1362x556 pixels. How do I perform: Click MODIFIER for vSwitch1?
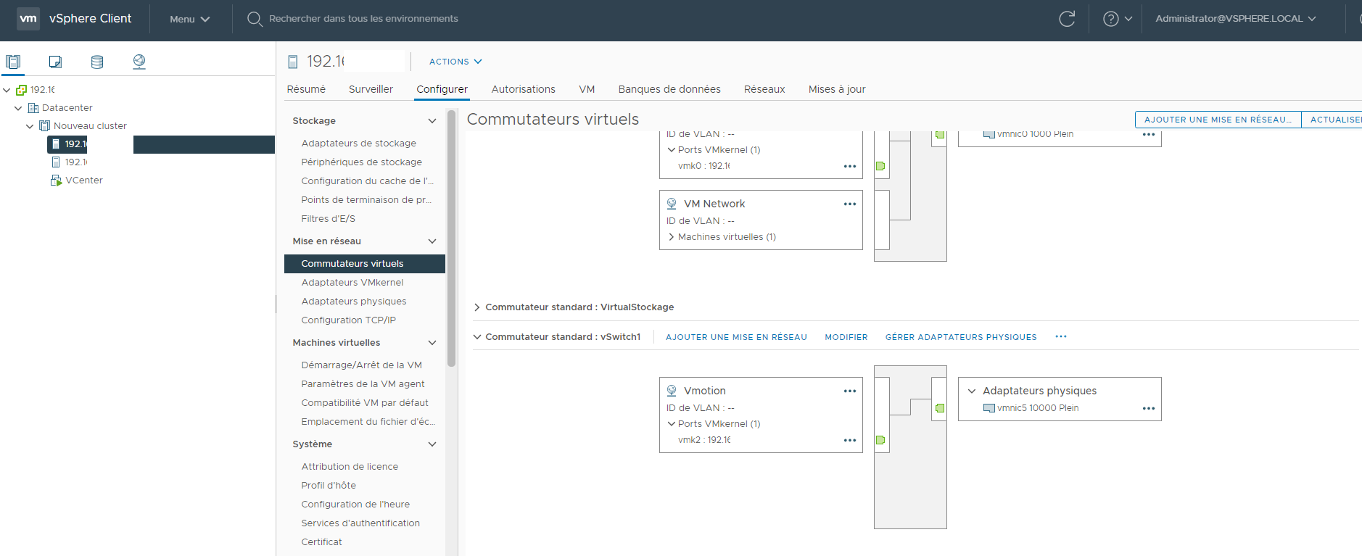click(x=846, y=337)
